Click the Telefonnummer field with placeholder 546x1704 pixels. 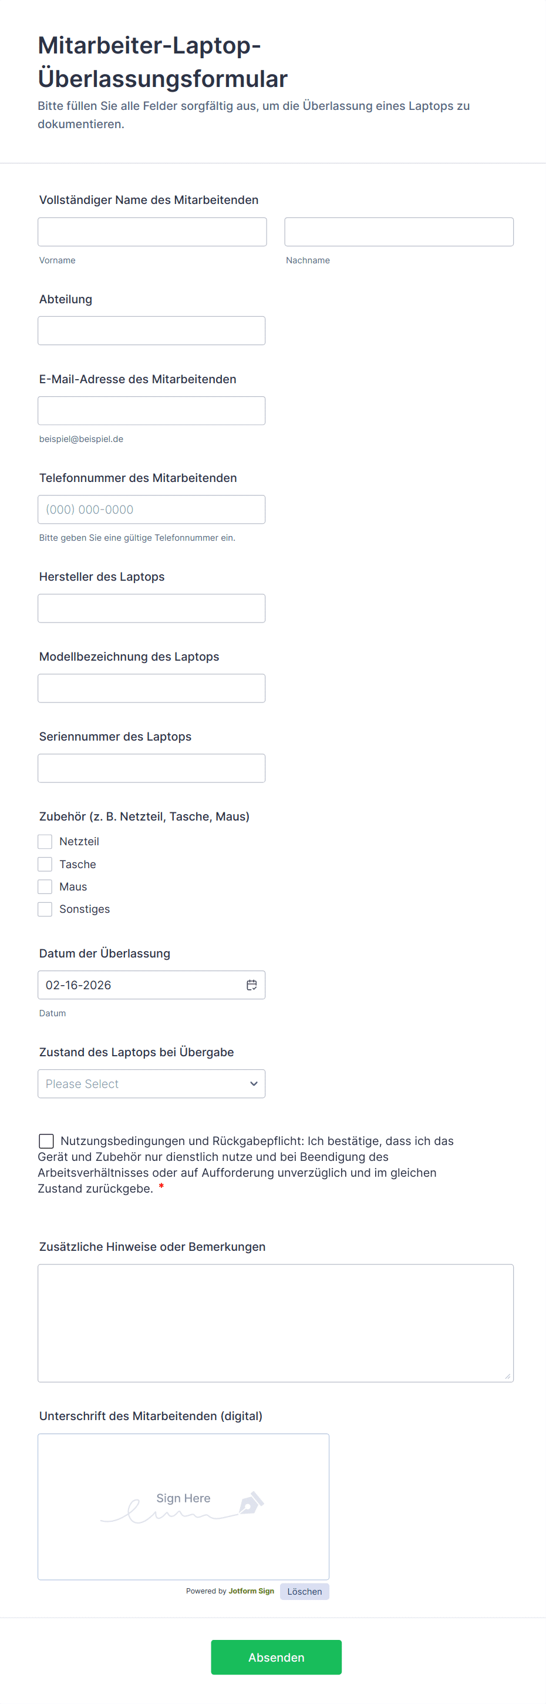point(151,510)
